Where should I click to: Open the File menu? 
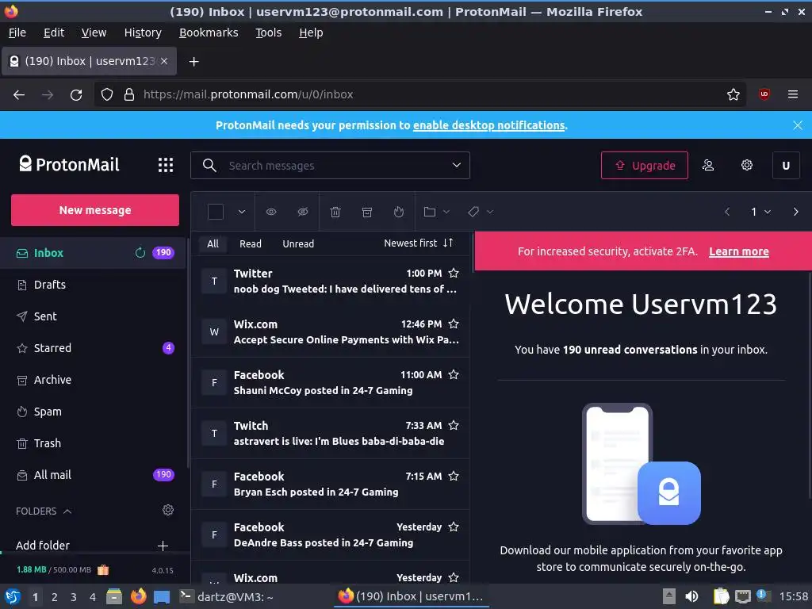tap(17, 33)
